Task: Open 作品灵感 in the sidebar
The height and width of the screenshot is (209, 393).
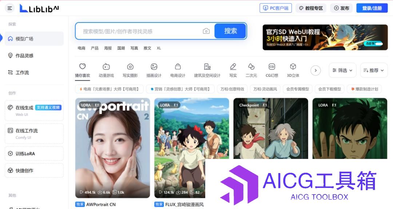Action: coord(34,56)
